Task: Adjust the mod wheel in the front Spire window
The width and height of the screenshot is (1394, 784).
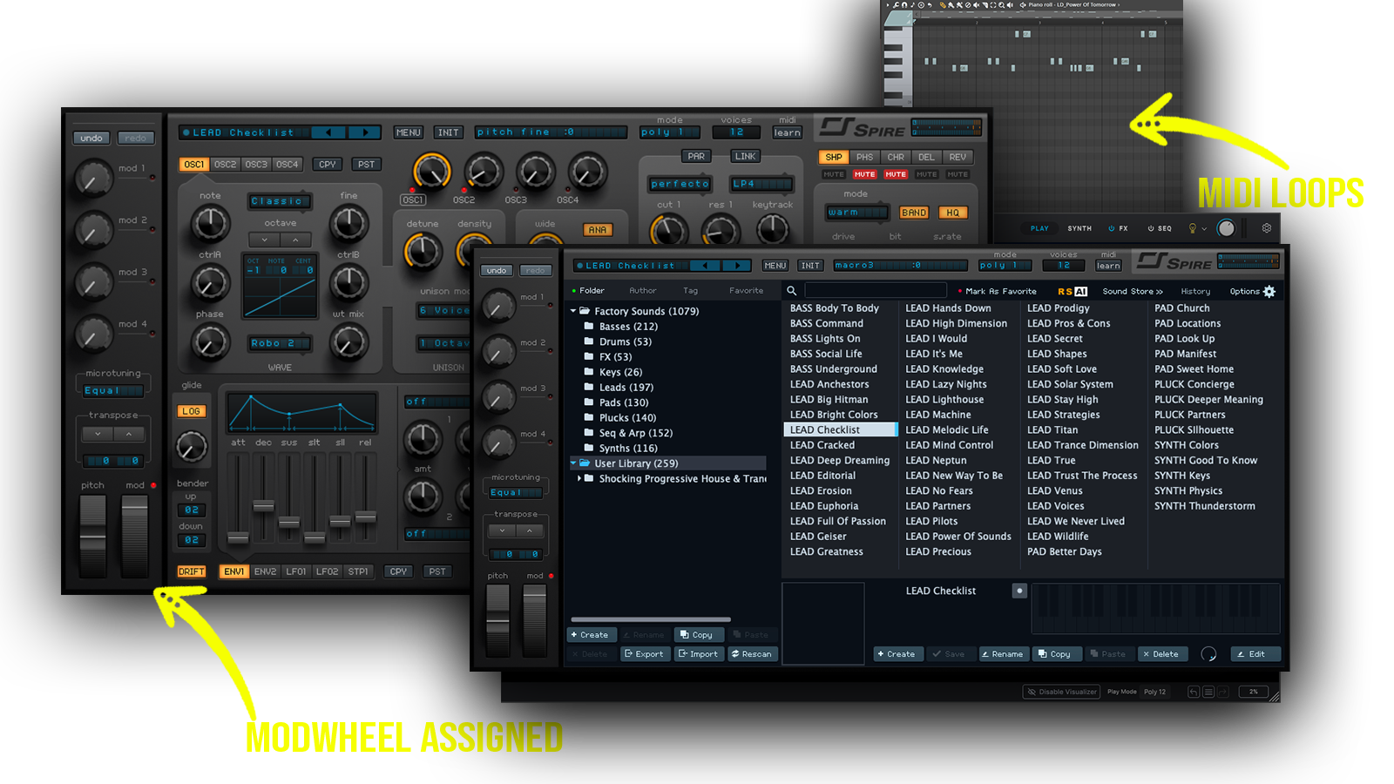Action: tap(535, 619)
